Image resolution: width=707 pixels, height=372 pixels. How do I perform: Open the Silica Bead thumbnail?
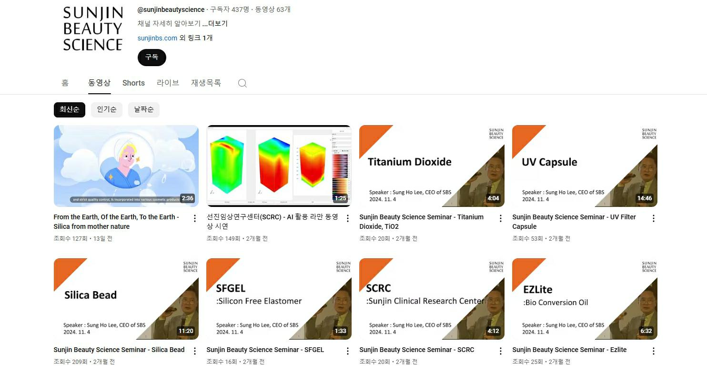click(x=126, y=299)
